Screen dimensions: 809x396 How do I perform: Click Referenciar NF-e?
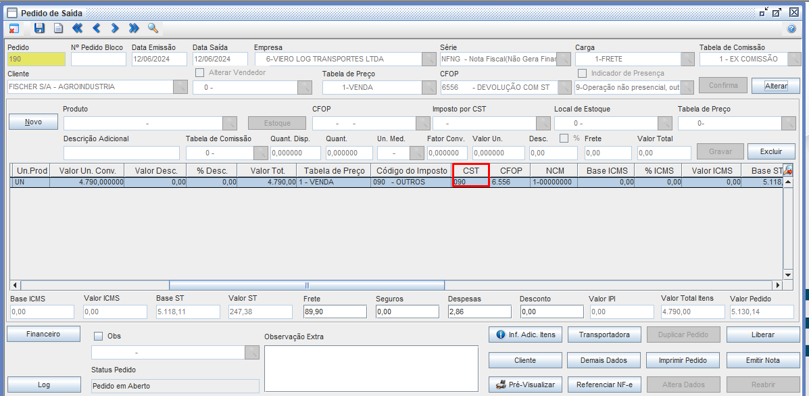pyautogui.click(x=604, y=385)
